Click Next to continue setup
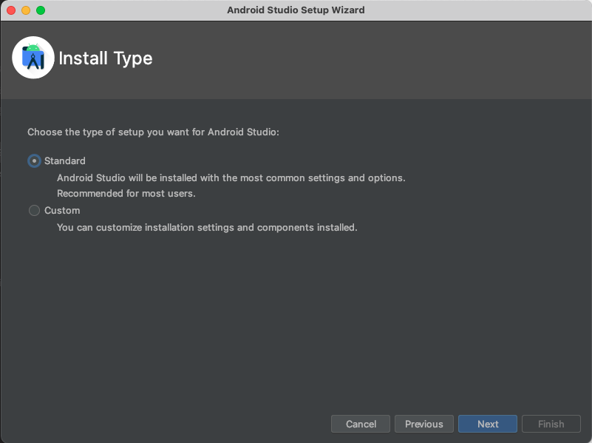 pos(487,424)
